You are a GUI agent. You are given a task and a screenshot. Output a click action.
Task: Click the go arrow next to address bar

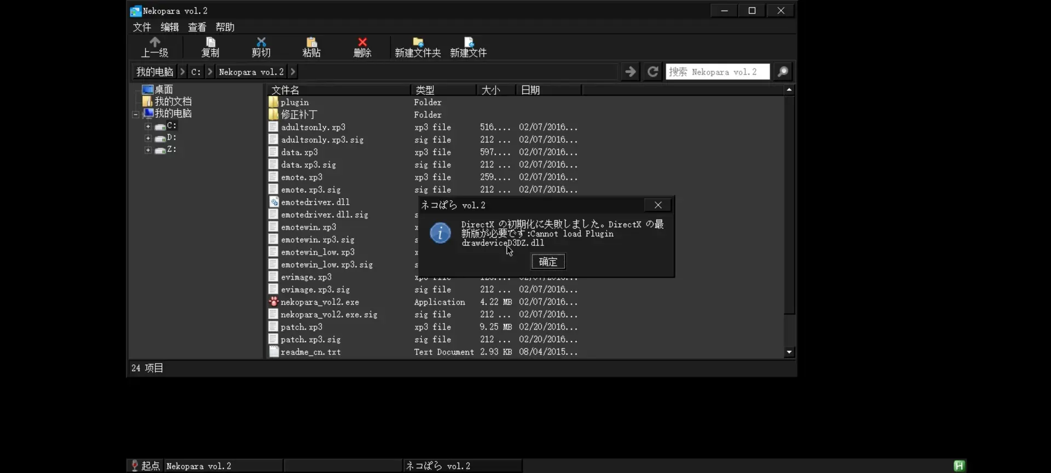[x=631, y=72]
